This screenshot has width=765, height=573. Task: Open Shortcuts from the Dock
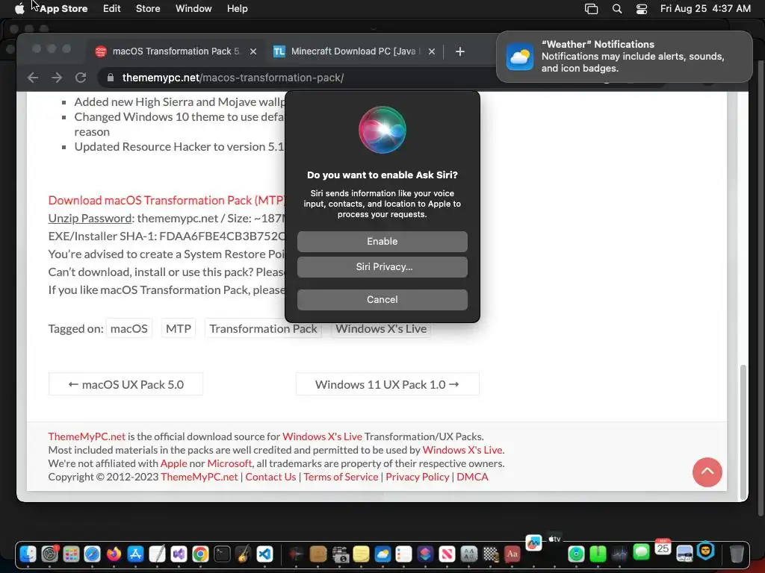tap(425, 554)
